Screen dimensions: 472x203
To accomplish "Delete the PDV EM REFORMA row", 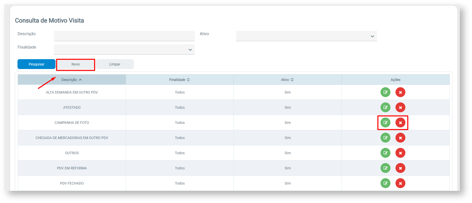I will [400, 168].
